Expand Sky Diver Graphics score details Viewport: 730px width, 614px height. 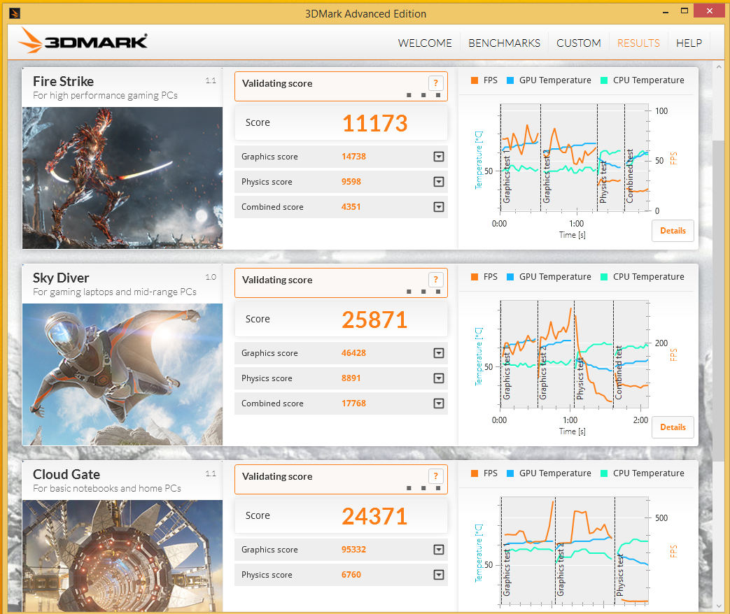coord(439,353)
